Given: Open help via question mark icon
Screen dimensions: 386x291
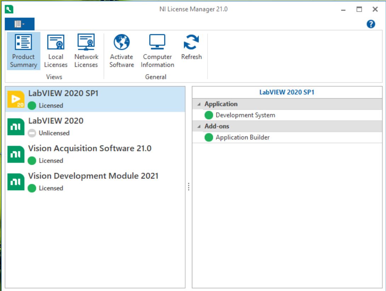Looking at the screenshot, I should coord(371,24).
